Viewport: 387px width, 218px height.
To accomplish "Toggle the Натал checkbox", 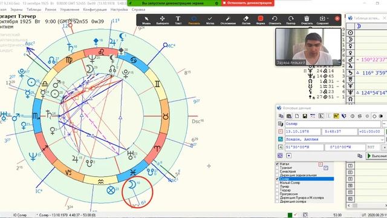I will [277, 164].
